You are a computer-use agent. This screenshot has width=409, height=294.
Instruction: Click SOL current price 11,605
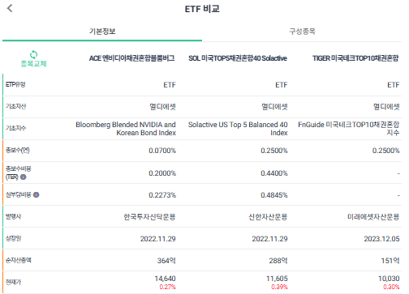tap(277, 279)
